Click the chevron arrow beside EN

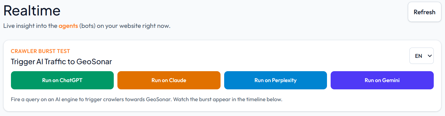tap(430, 56)
